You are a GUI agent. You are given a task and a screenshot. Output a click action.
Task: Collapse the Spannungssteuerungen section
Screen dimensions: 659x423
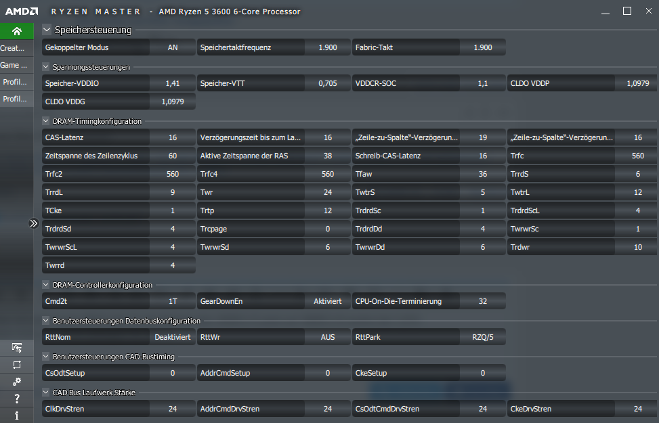[x=46, y=67]
